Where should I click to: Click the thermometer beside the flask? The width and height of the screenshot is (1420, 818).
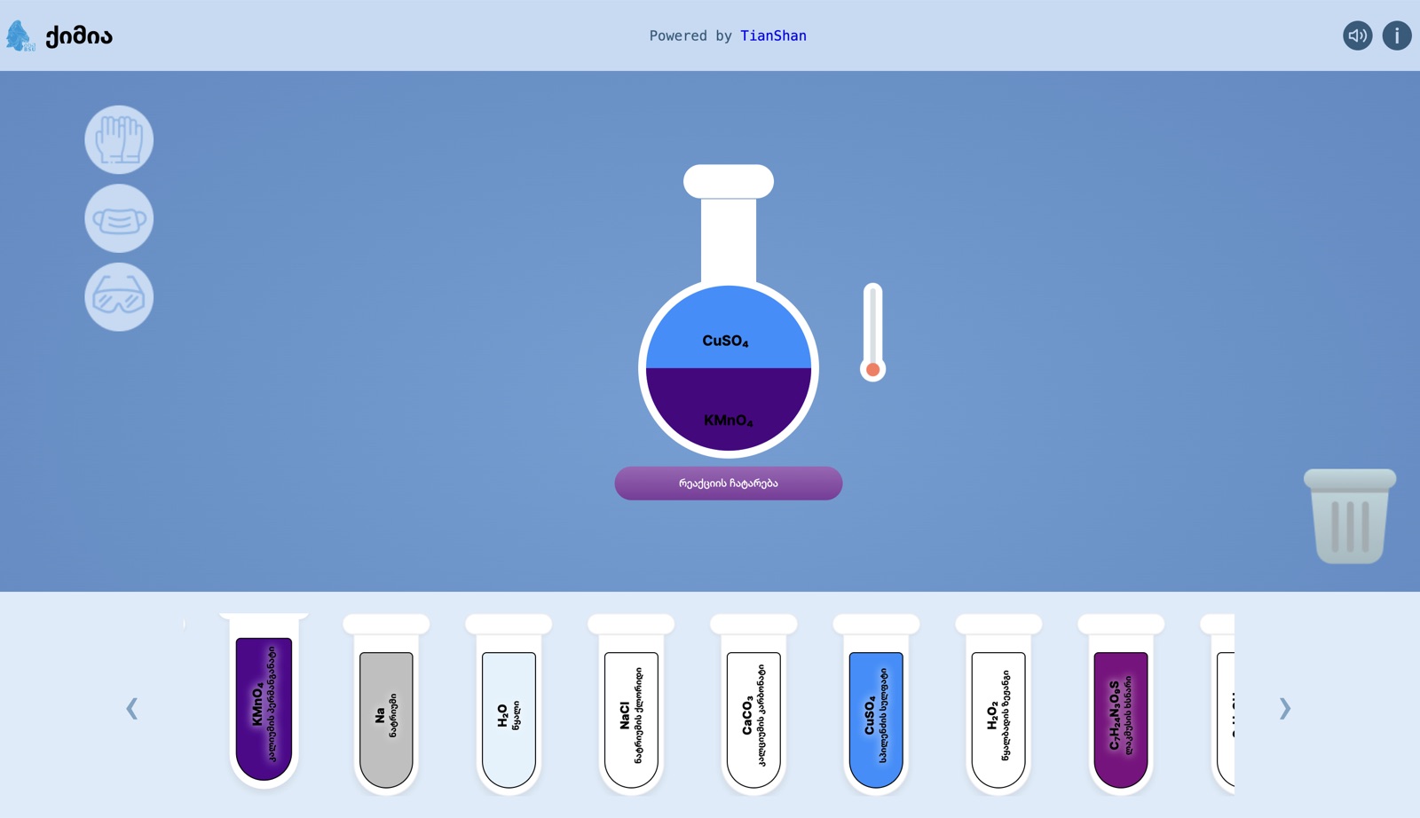872,333
